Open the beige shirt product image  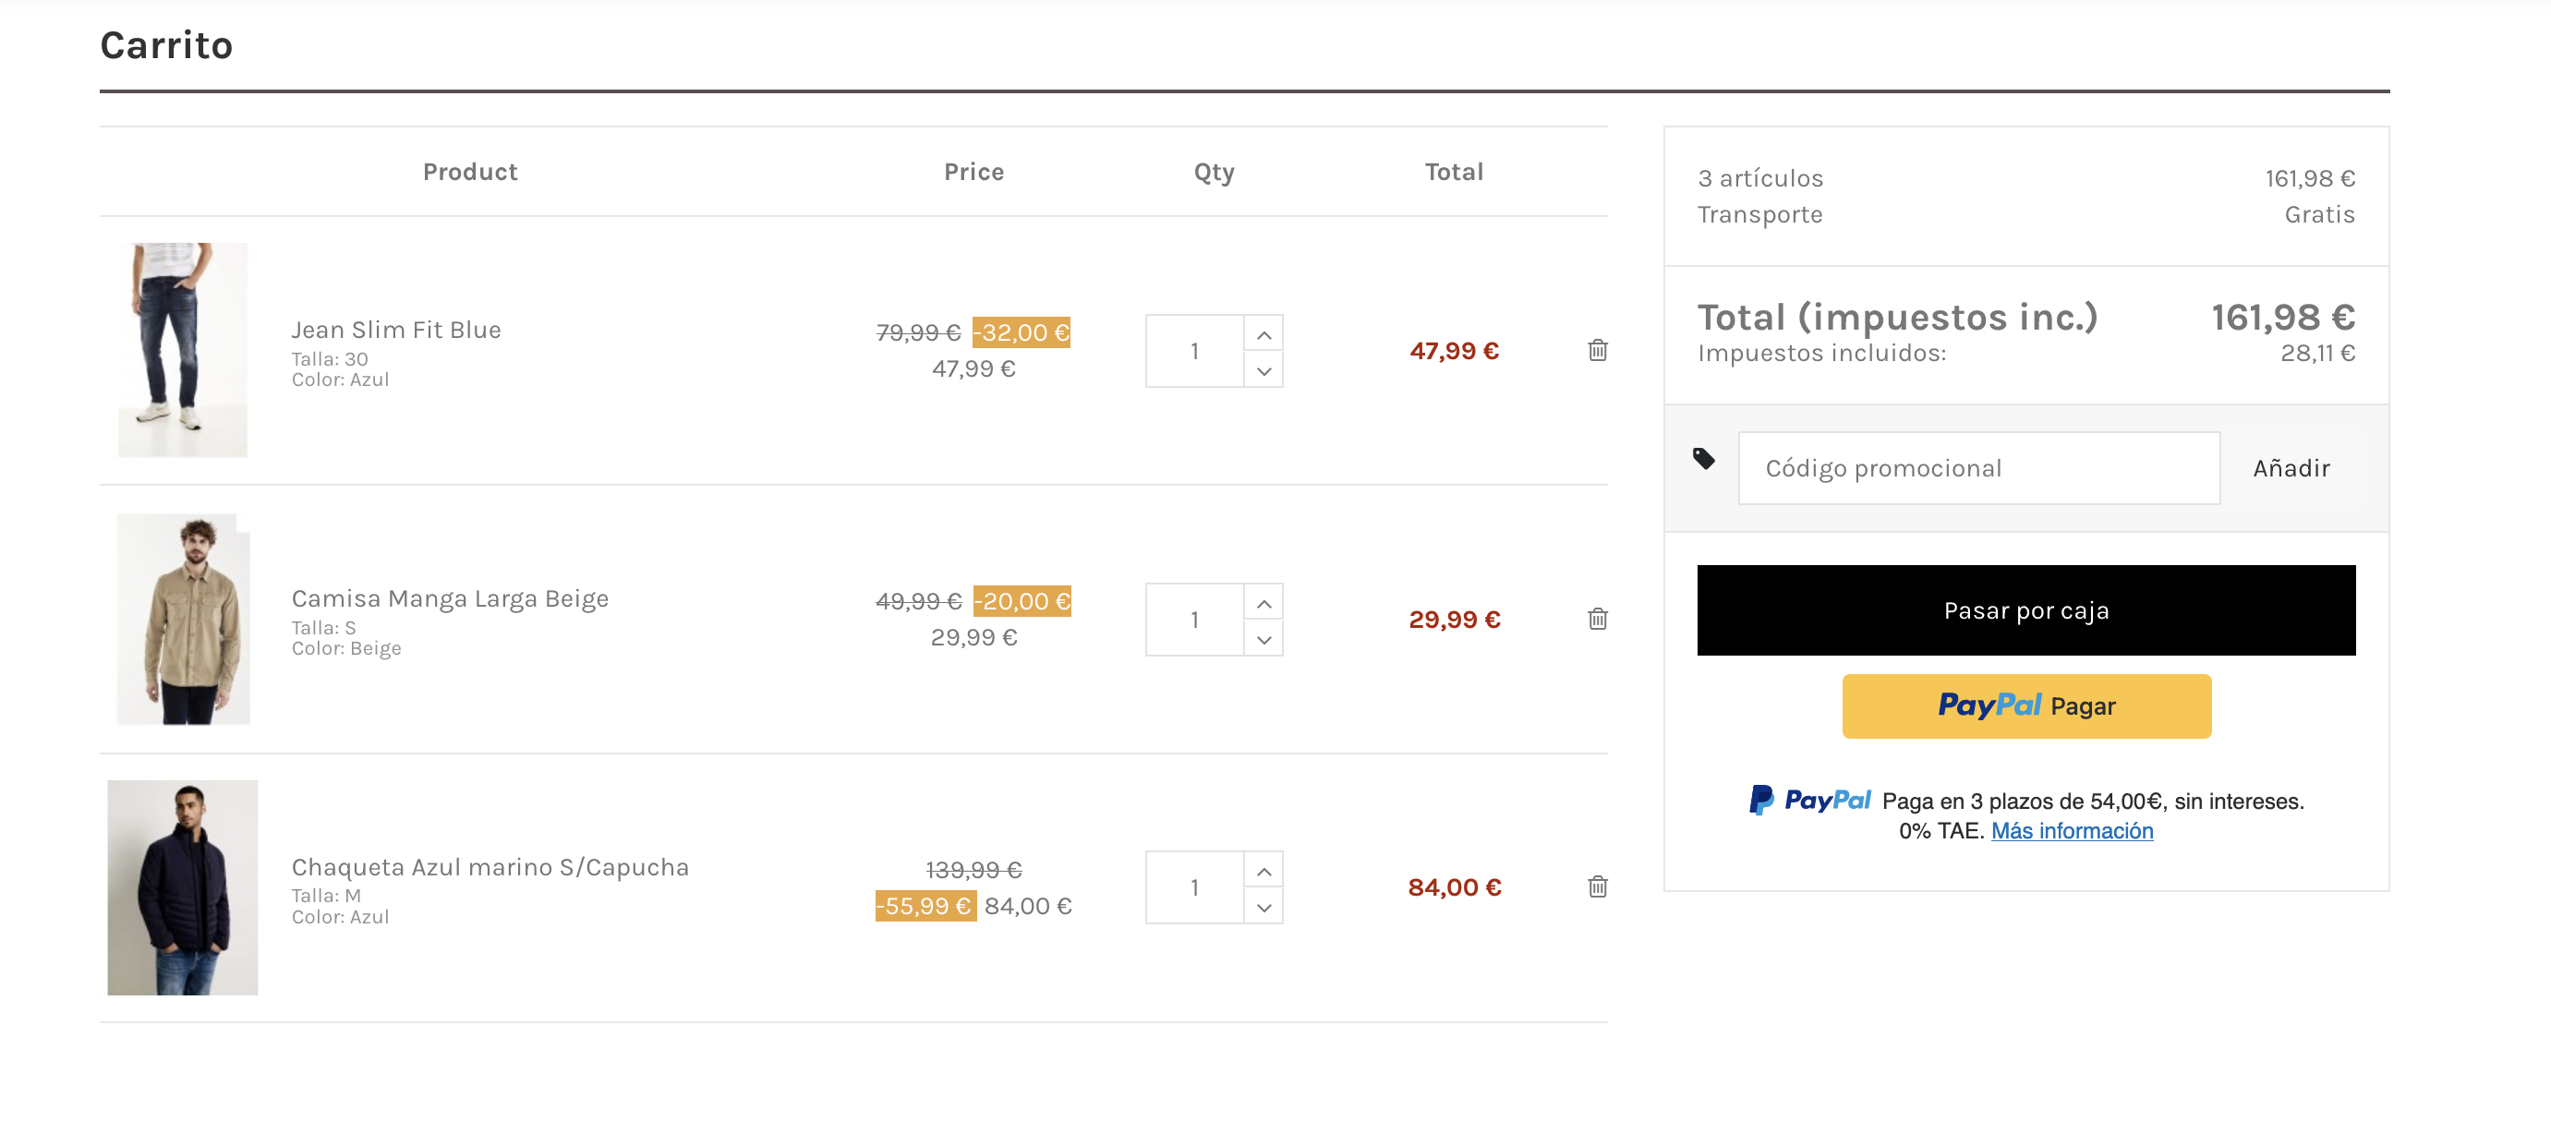tap(183, 619)
